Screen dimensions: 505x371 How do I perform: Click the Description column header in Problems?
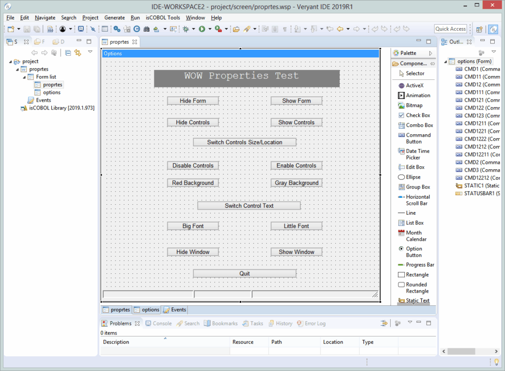pos(165,342)
